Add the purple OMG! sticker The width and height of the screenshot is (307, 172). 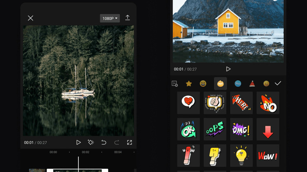[241, 129]
